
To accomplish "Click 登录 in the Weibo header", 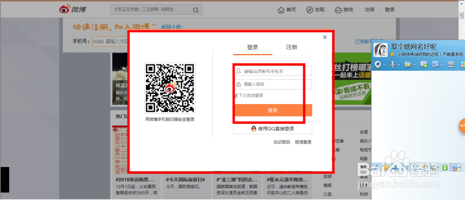I will [x=390, y=10].
